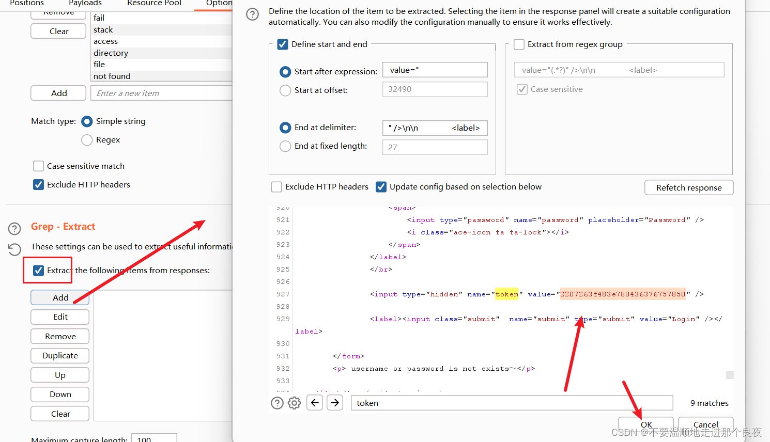This screenshot has width=770, height=442.
Task: Toggle Exclude HTTP headers in the extract dialog
Action: [276, 187]
